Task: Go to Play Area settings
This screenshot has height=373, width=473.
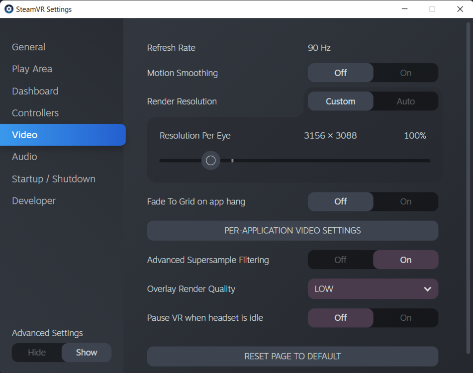Action: click(32, 69)
